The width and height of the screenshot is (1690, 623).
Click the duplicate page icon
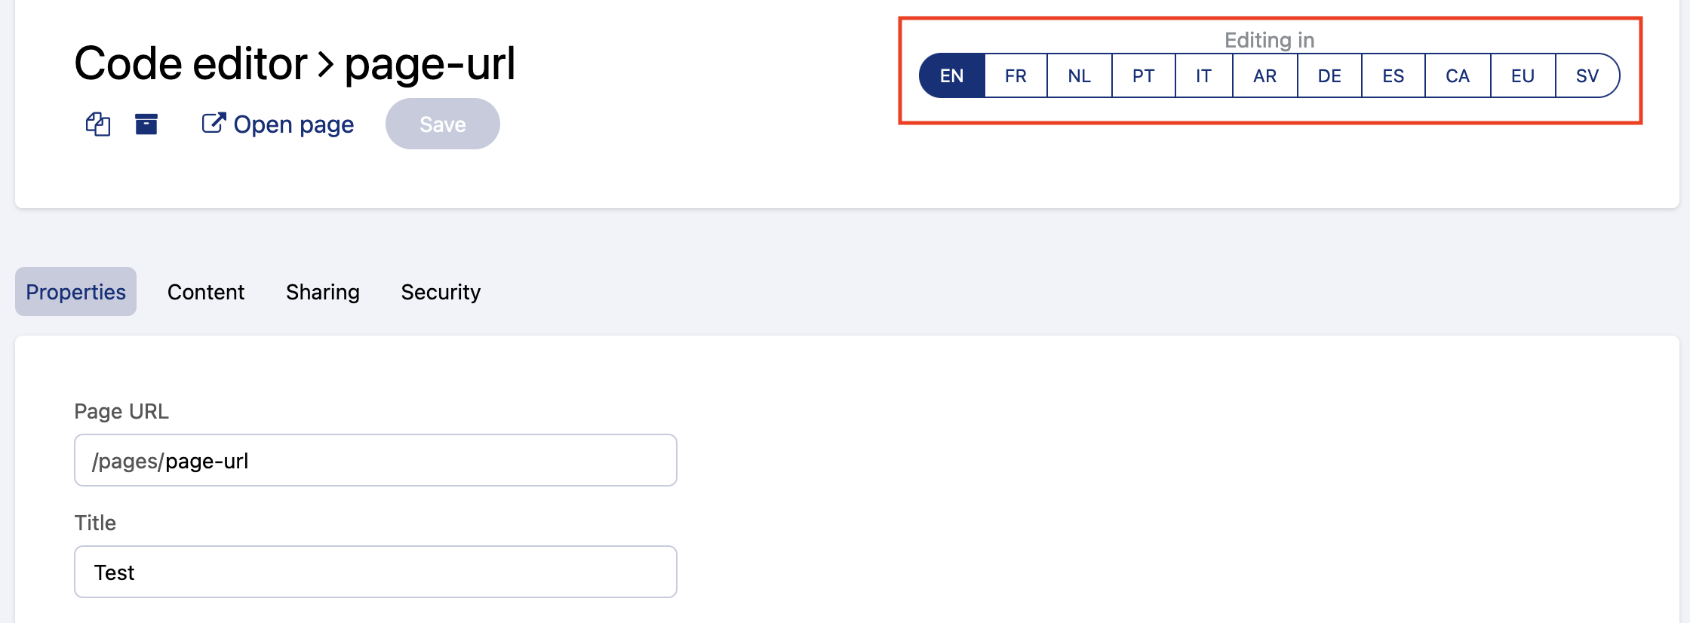pyautogui.click(x=98, y=124)
